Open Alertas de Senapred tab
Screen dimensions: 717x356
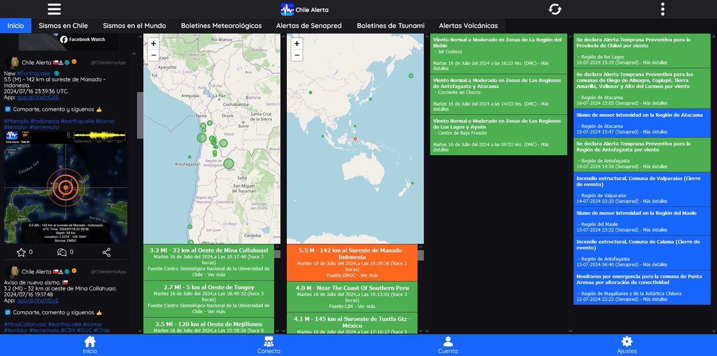pos(309,26)
